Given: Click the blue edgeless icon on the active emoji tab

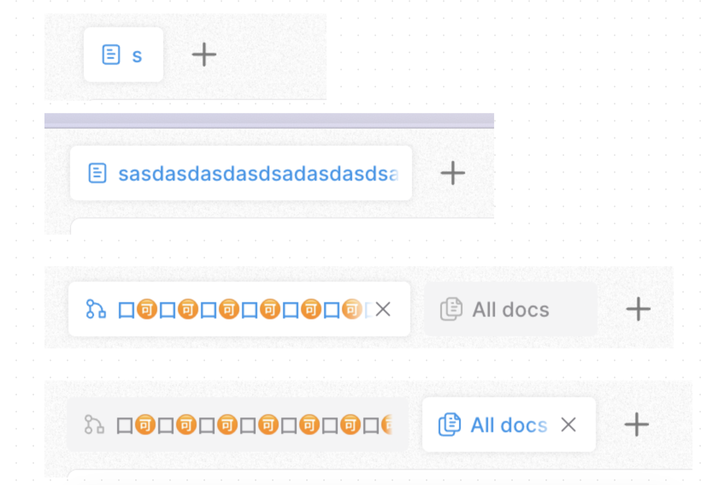Looking at the screenshot, I should pyautogui.click(x=96, y=309).
